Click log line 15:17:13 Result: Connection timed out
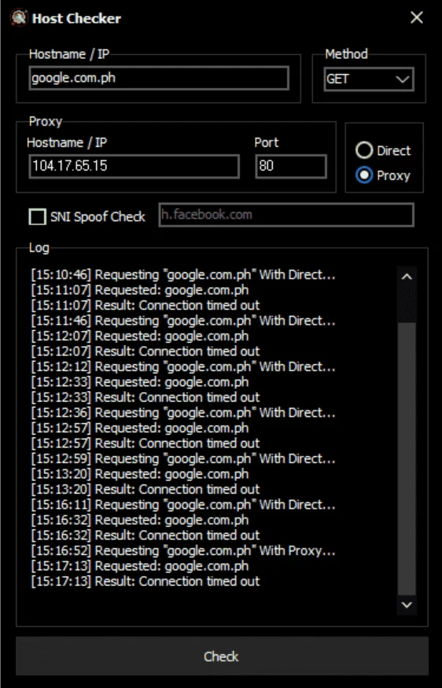Screen dimensions: 442x688 point(145,582)
